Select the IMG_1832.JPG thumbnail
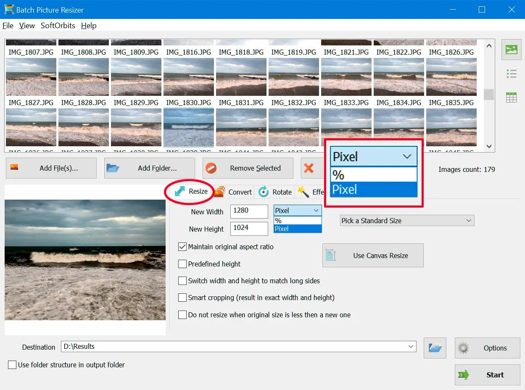 (294, 77)
